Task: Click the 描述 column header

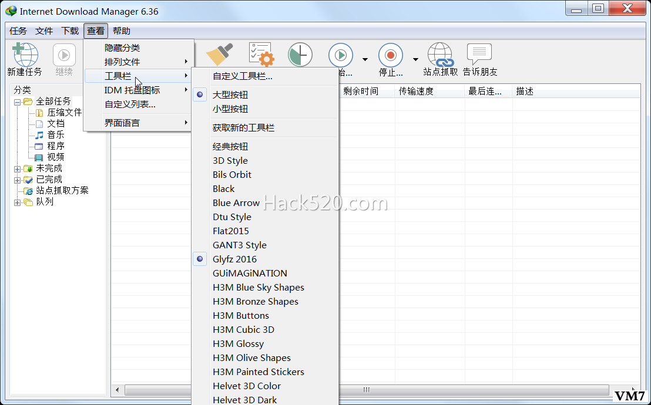Action: 576,92
